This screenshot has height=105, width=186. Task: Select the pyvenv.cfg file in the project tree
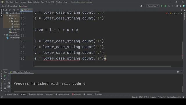15,27
